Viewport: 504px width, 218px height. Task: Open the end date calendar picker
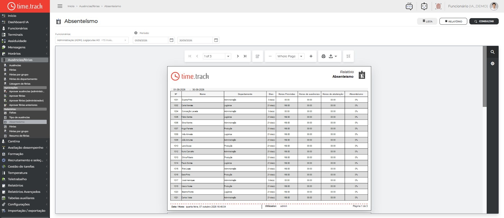click(216, 40)
